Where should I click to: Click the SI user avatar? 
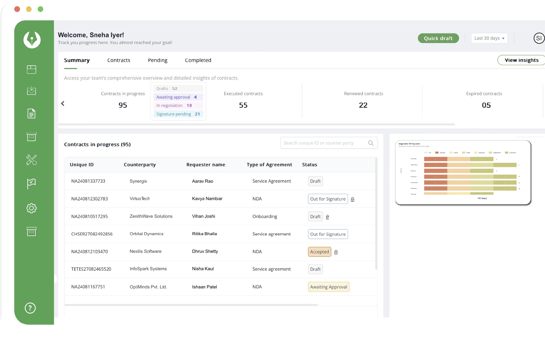tap(539, 38)
